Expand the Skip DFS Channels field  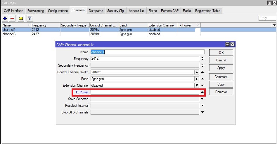202,112
